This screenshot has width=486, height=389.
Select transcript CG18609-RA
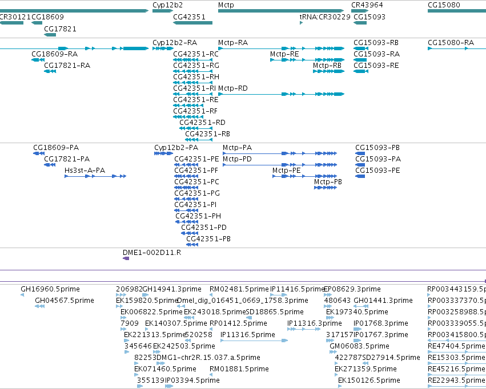[55, 54]
